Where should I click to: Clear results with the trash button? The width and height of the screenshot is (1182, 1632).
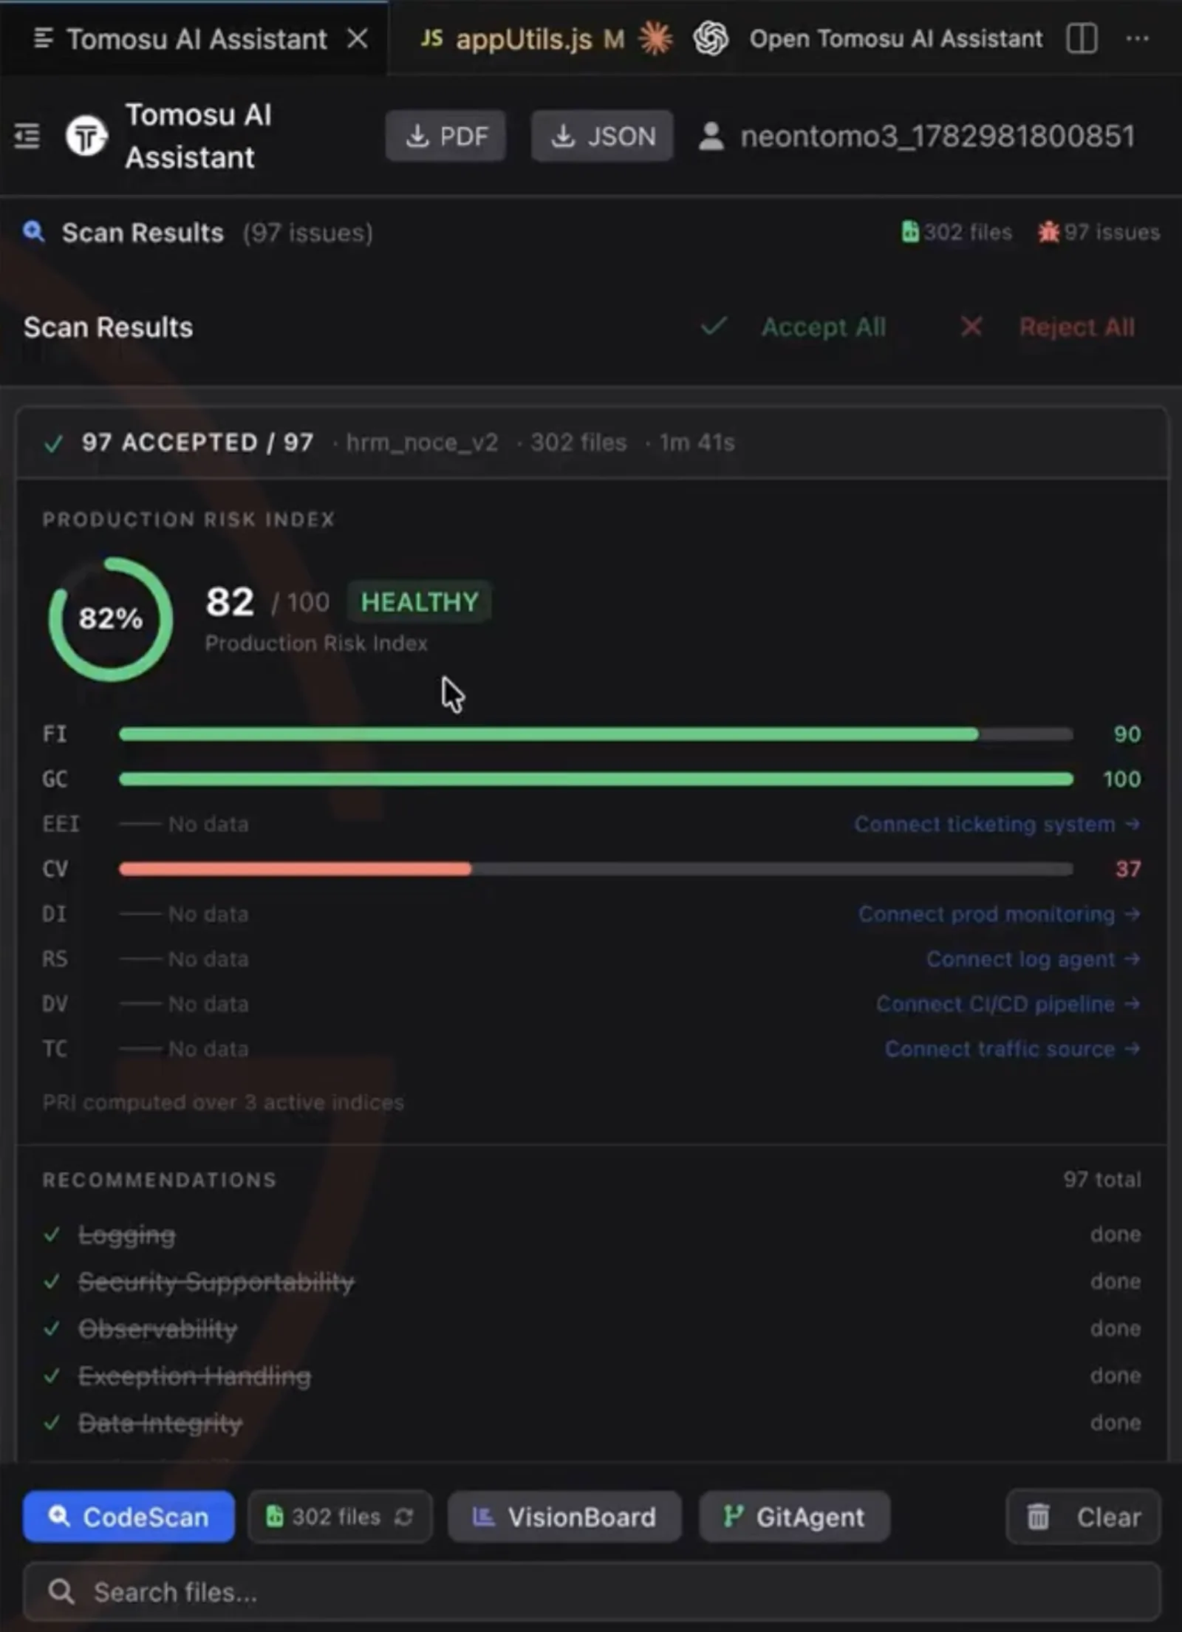(1083, 1517)
